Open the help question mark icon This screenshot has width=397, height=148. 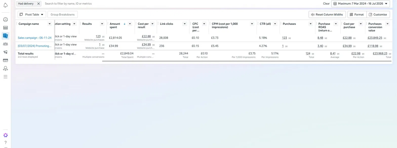point(6,142)
